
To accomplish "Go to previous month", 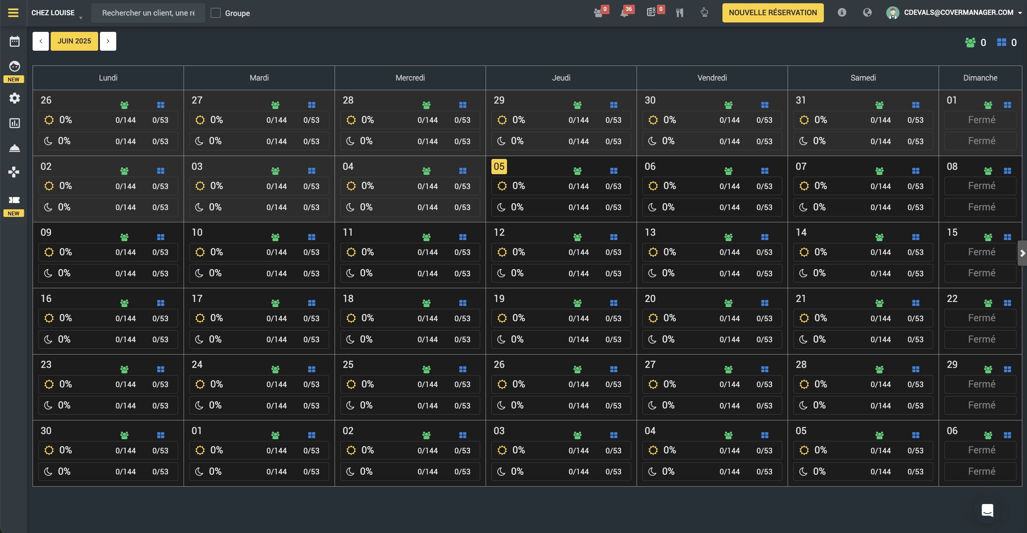I will (41, 41).
